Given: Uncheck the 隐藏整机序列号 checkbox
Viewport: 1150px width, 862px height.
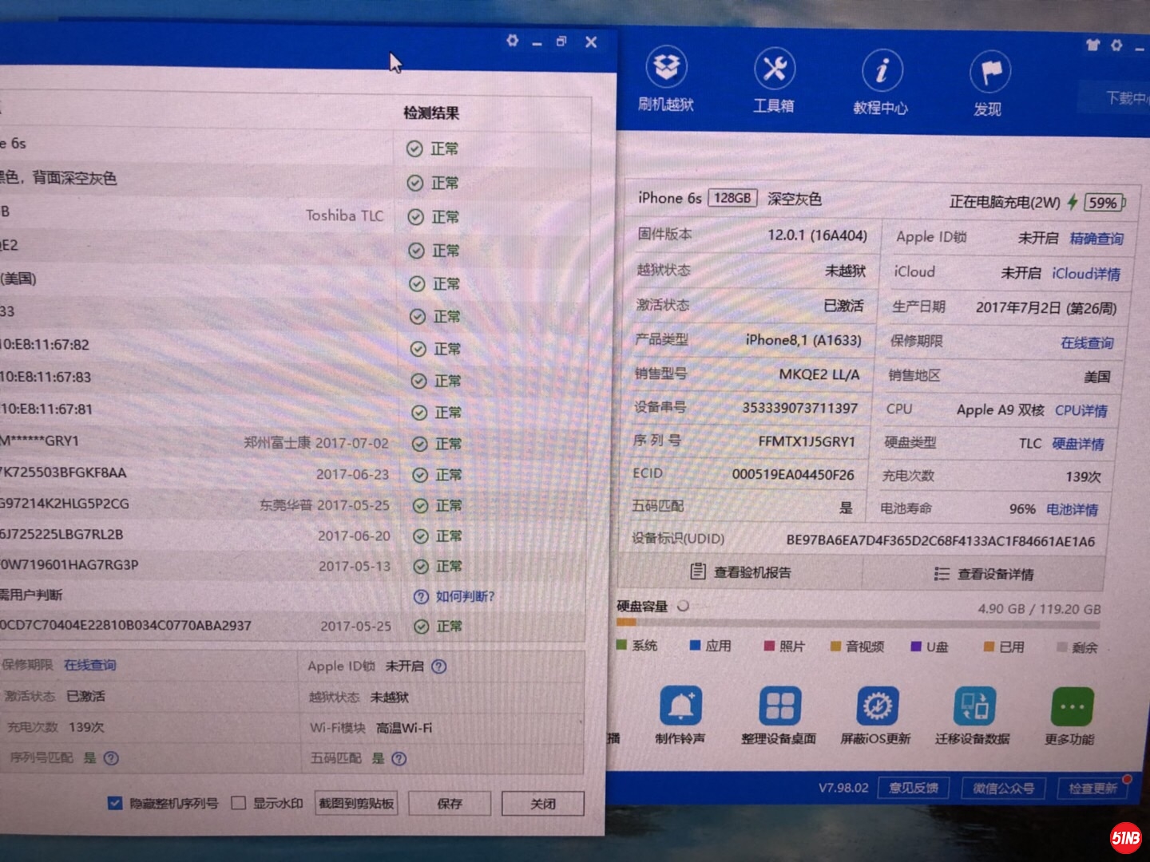Looking at the screenshot, I should tap(115, 803).
